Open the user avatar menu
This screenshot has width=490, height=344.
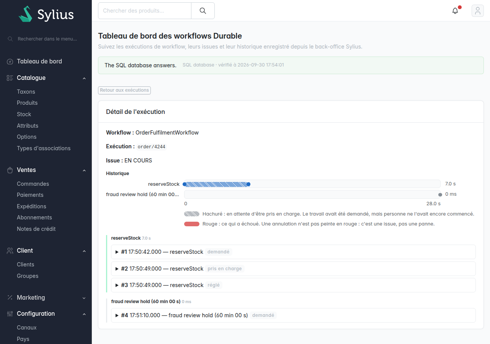coord(477,11)
